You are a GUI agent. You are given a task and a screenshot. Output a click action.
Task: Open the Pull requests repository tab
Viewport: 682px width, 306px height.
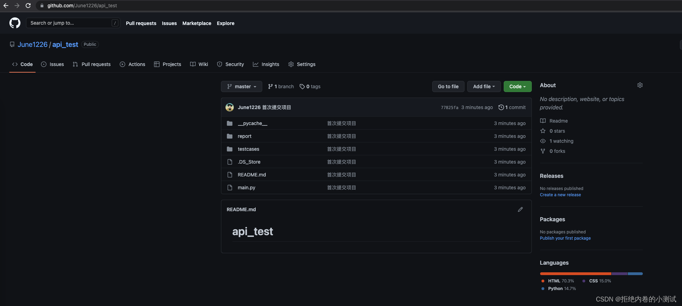(92, 64)
